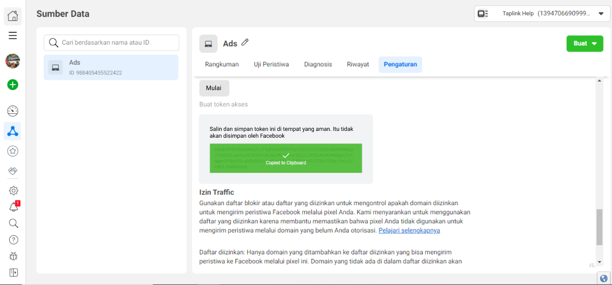Open the Pelajari selengkapnya link

[x=409, y=231]
